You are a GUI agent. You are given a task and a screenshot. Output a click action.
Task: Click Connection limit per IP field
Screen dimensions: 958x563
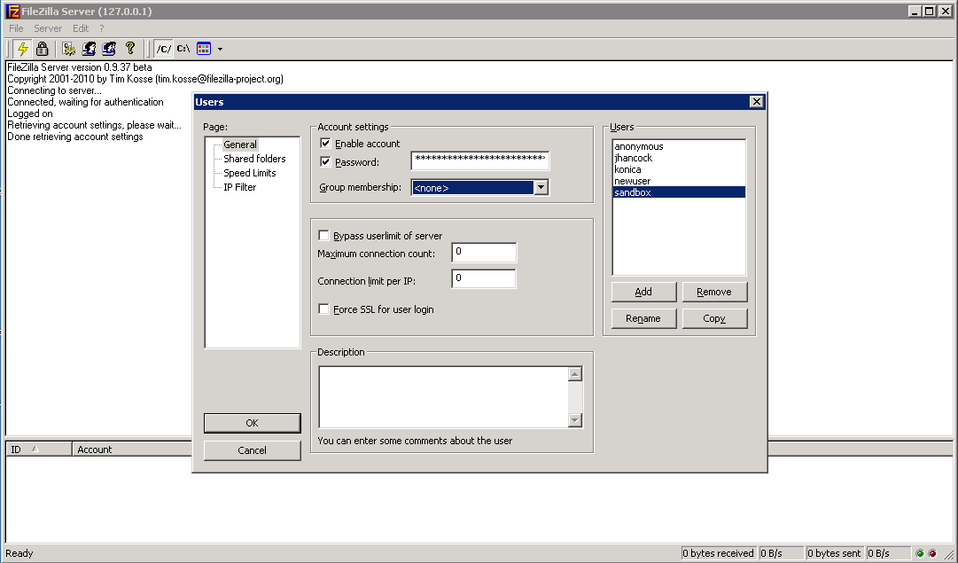(x=483, y=278)
